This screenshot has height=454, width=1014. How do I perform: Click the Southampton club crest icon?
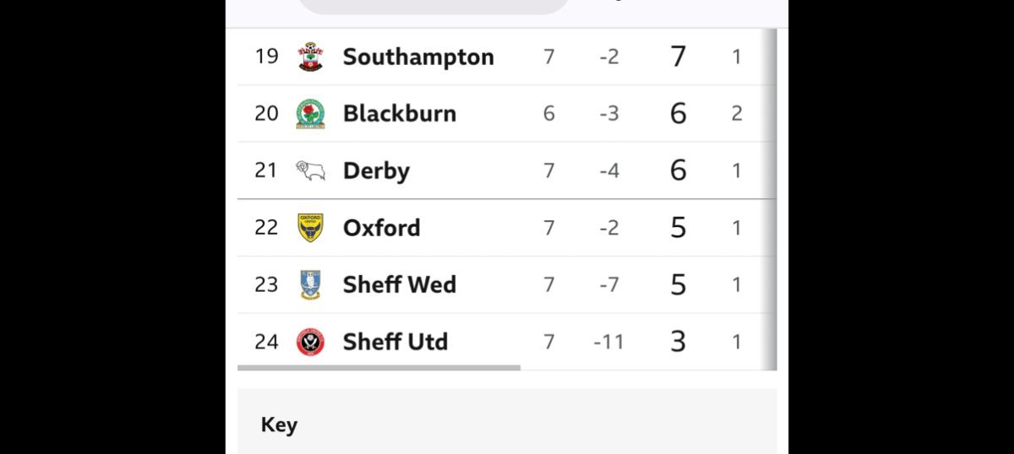point(310,57)
